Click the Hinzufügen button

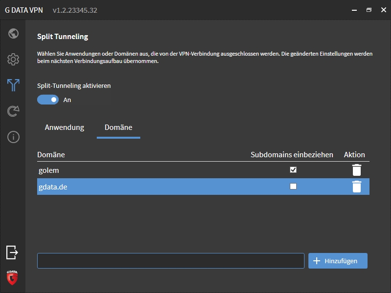point(338,261)
